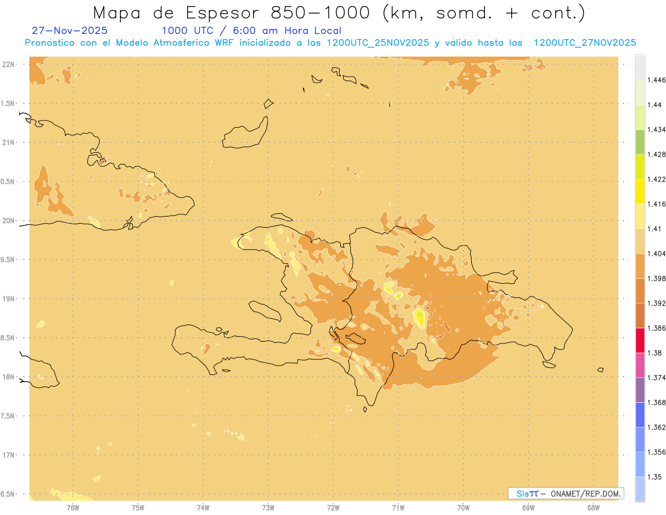Screen dimensions: 666x515
Task: Click the legend value 1.386
Action: pyautogui.click(x=656, y=328)
